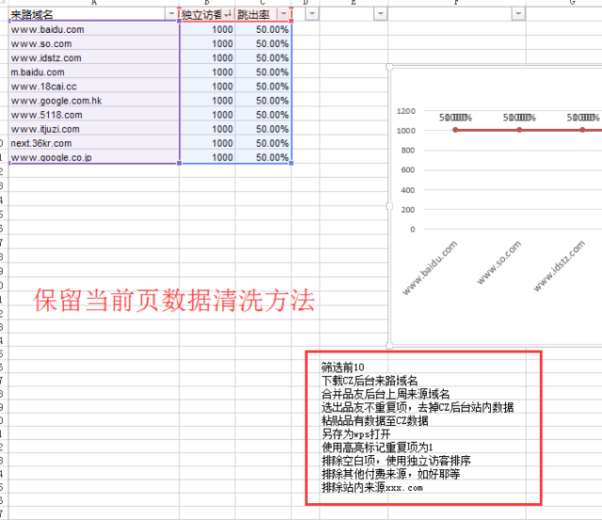Select cell www.itjuzi.com
Image resolution: width=602 pixels, height=520 pixels.
pos(94,129)
